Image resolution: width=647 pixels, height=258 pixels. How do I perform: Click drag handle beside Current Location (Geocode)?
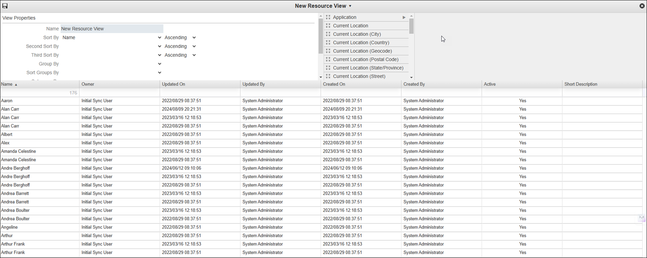click(x=328, y=51)
